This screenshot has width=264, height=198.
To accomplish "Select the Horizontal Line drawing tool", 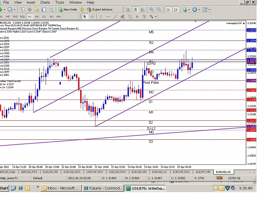I will click(x=108, y=16).
